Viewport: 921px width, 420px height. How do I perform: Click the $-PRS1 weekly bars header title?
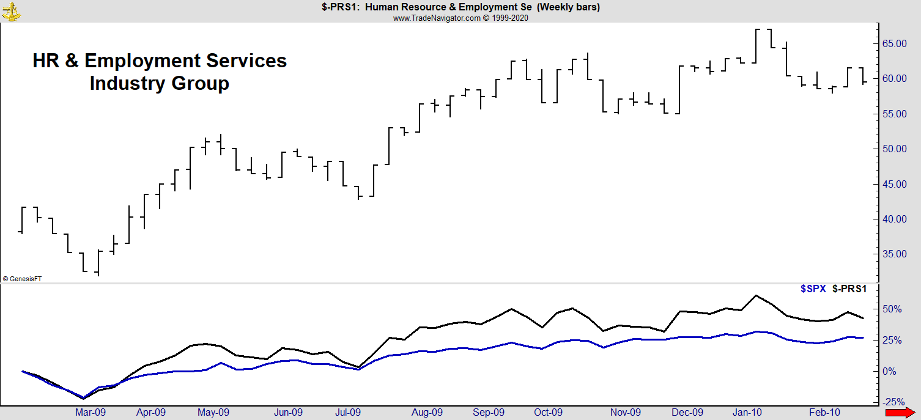tap(460, 7)
